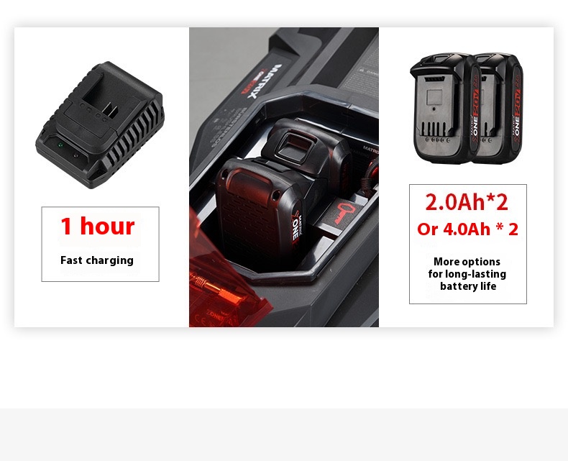Click the red key icon in compartment

(x=342, y=213)
